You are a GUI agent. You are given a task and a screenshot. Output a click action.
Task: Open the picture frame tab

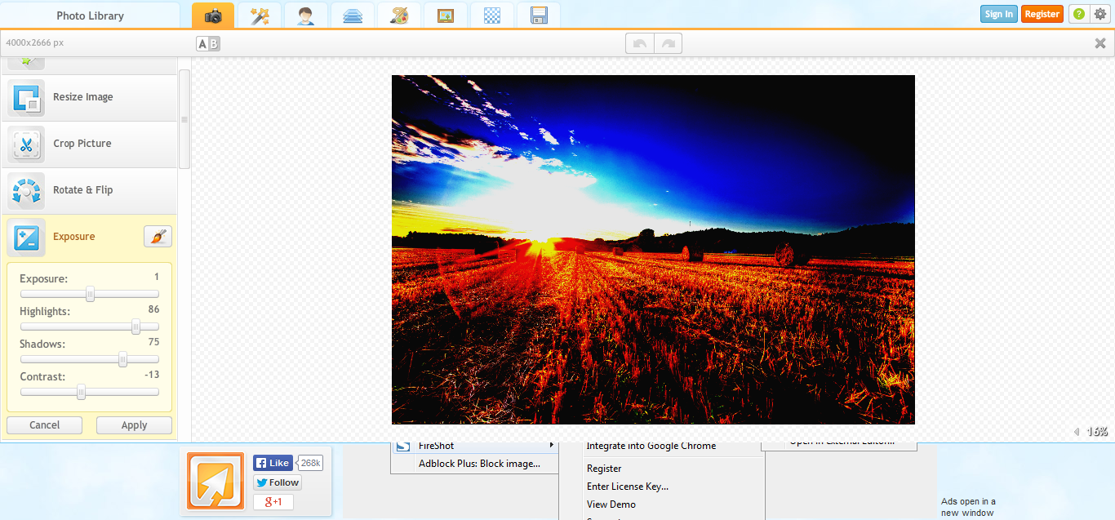coord(446,16)
